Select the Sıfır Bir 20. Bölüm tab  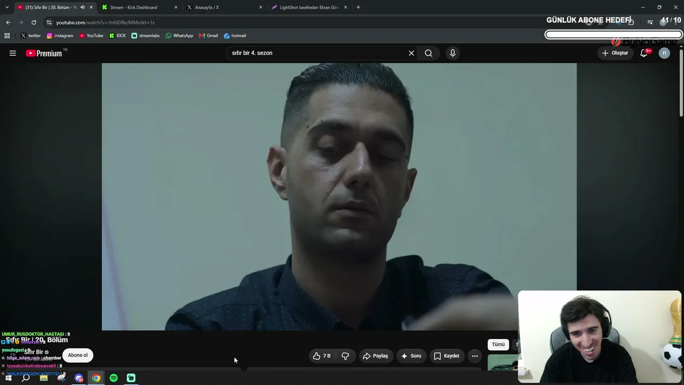point(54,7)
